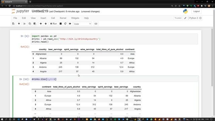Image resolution: width=215 pixels, height=121 pixels.
Task: Click the value 12.4 in the first table
Action: (x=121, y=67)
